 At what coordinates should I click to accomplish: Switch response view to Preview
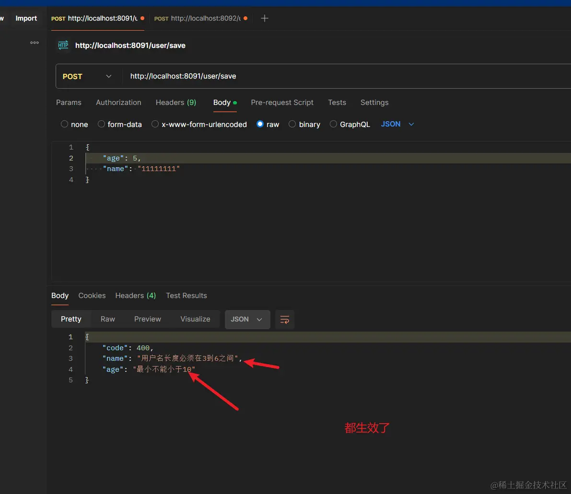148,319
